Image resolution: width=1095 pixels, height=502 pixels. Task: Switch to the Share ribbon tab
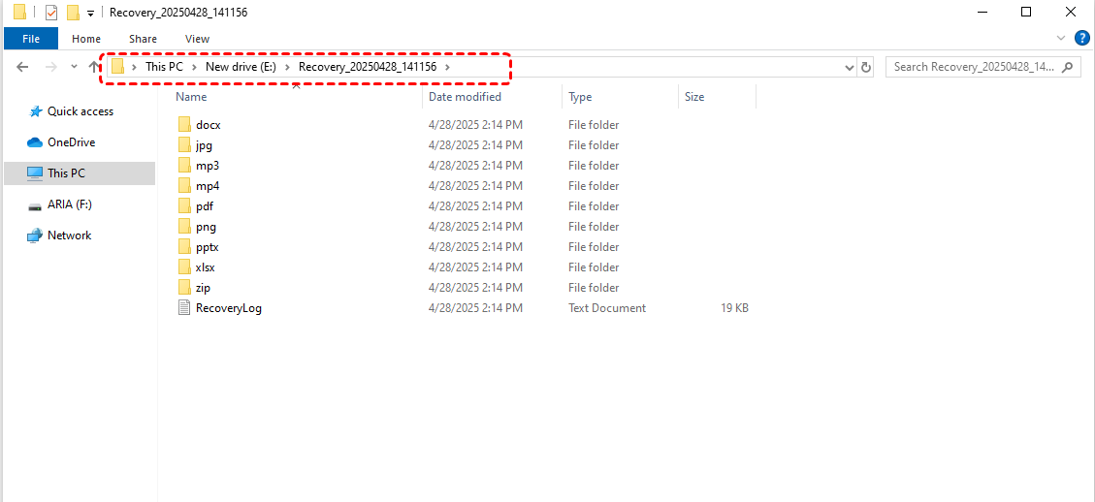click(x=144, y=39)
